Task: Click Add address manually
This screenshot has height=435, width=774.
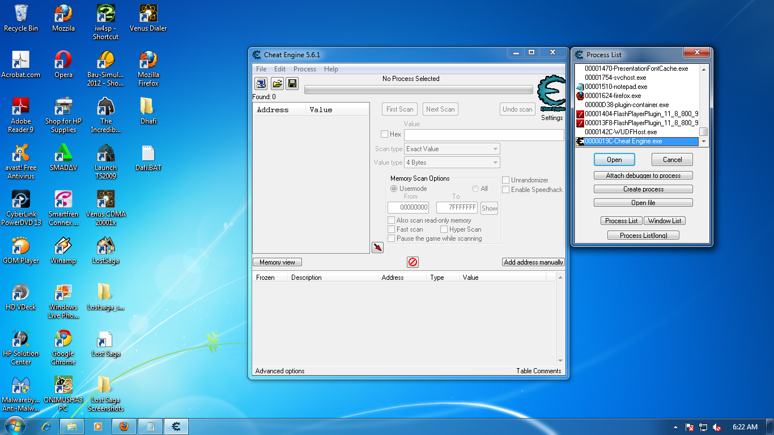Action: (533, 262)
